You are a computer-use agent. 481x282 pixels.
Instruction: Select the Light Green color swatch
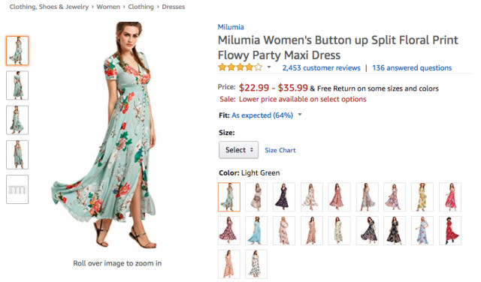(x=229, y=197)
